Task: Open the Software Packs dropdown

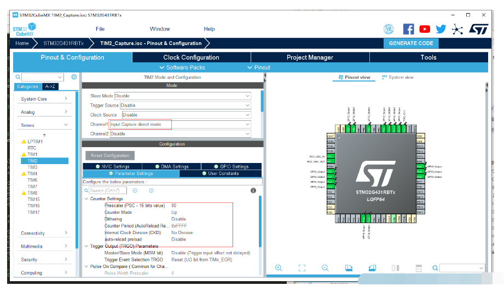Action: (x=182, y=67)
